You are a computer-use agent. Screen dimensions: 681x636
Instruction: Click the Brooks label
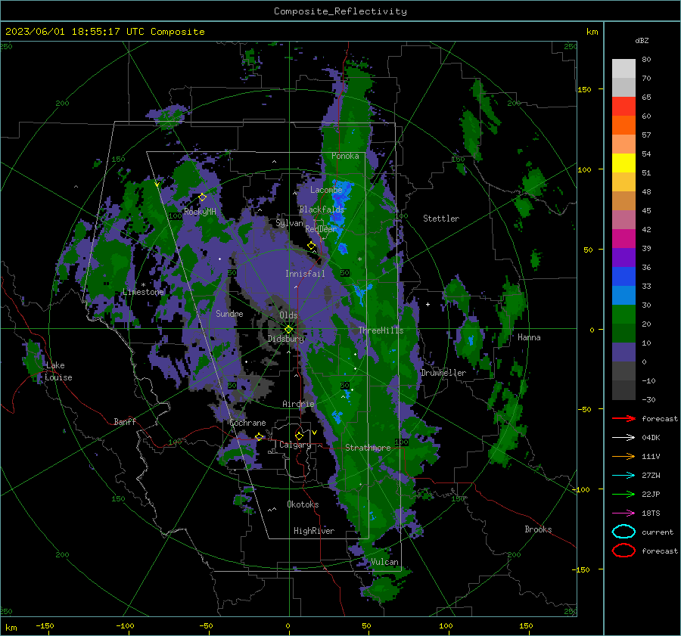538,529
